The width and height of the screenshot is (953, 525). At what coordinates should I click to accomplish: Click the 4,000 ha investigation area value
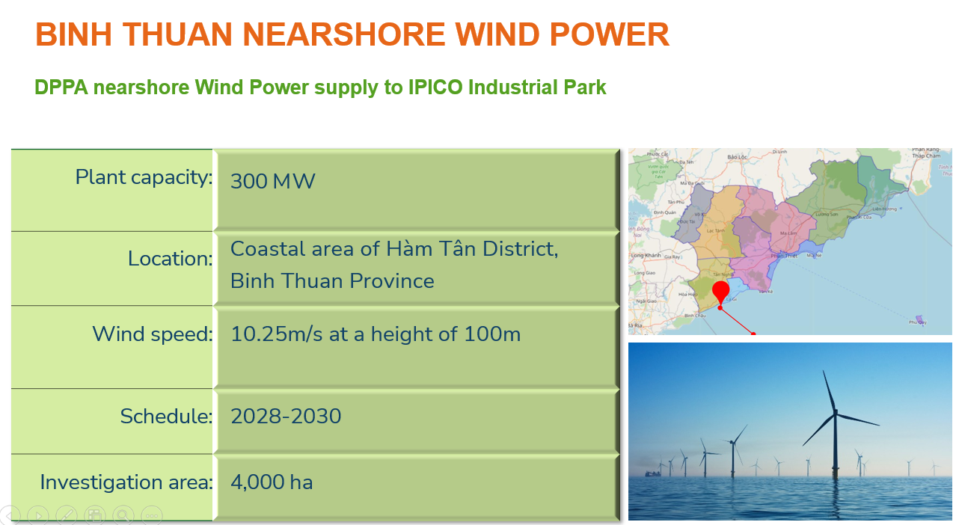click(x=272, y=482)
